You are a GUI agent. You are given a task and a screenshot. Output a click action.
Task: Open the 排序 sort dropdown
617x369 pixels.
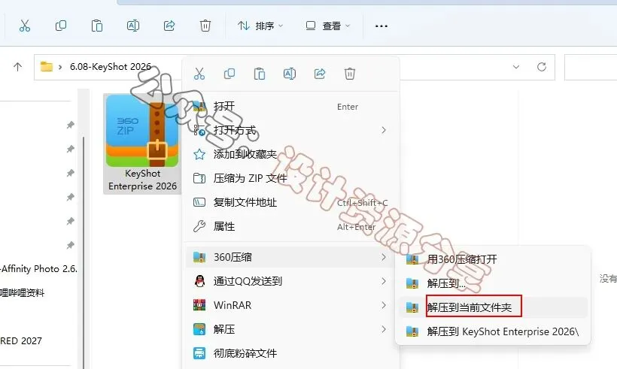click(x=260, y=26)
